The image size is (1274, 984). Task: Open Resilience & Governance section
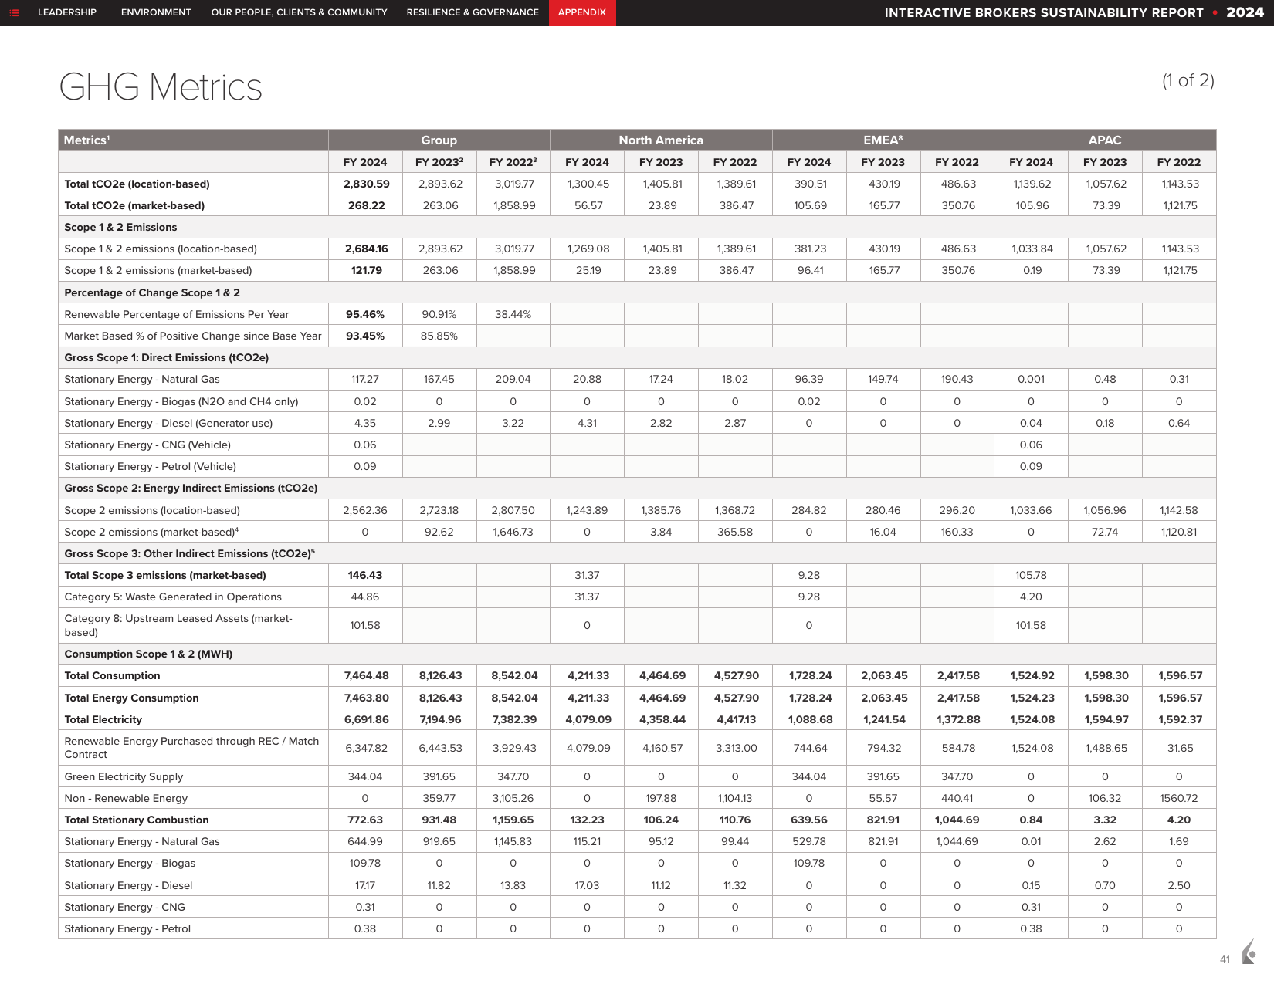pos(473,12)
